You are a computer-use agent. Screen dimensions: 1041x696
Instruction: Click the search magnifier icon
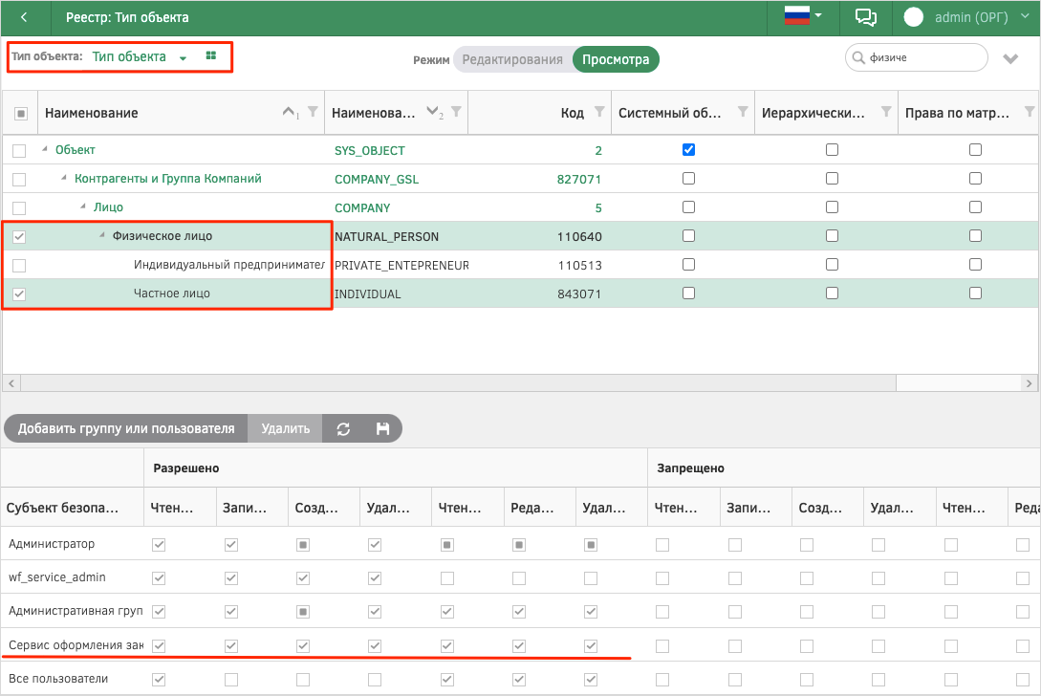[858, 57]
